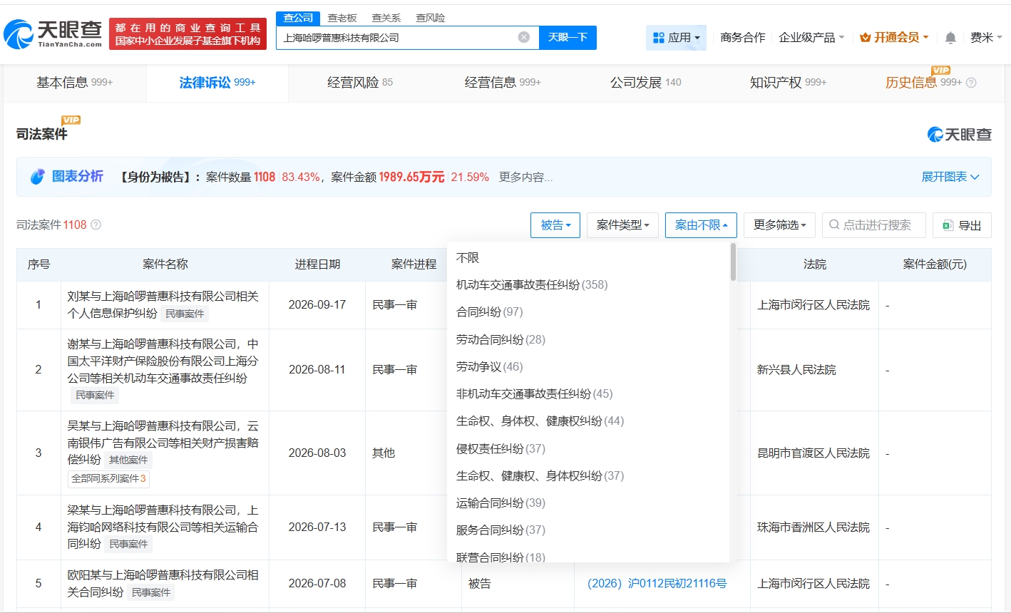Click 新兴县人民法院 court cell
The image size is (1011, 613).
point(796,370)
